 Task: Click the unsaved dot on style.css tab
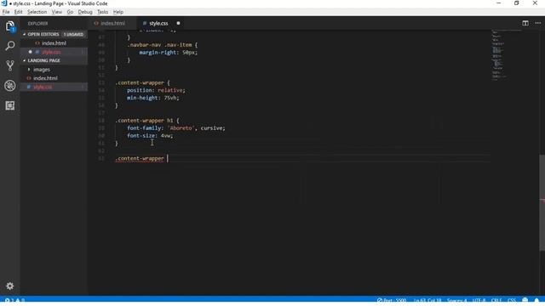[178, 23]
